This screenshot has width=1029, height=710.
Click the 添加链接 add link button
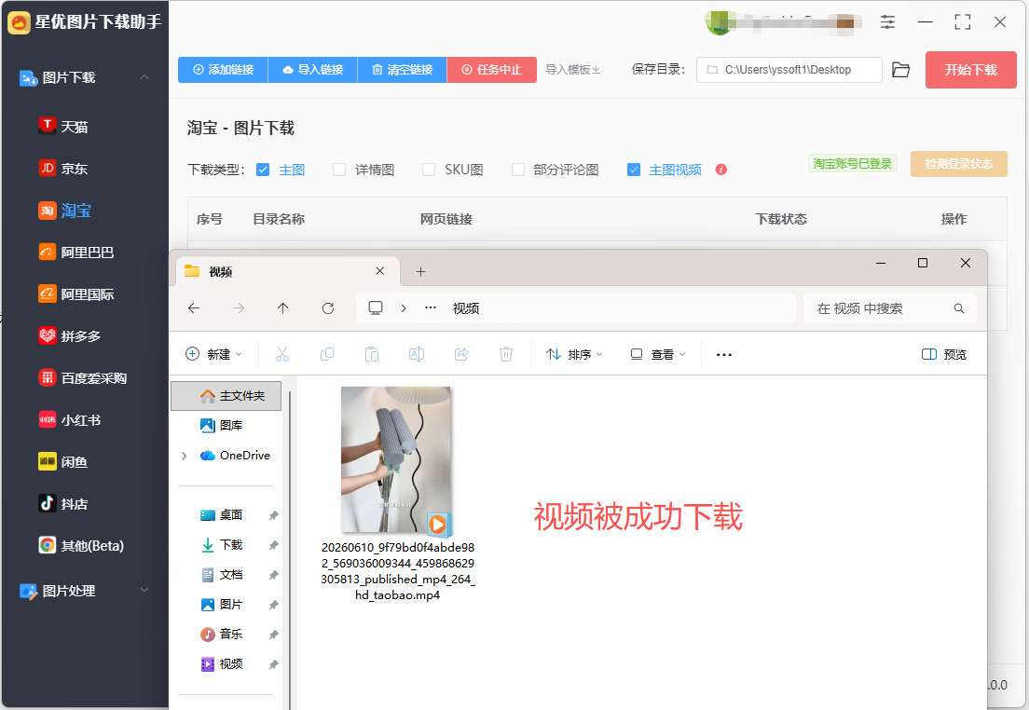(223, 70)
